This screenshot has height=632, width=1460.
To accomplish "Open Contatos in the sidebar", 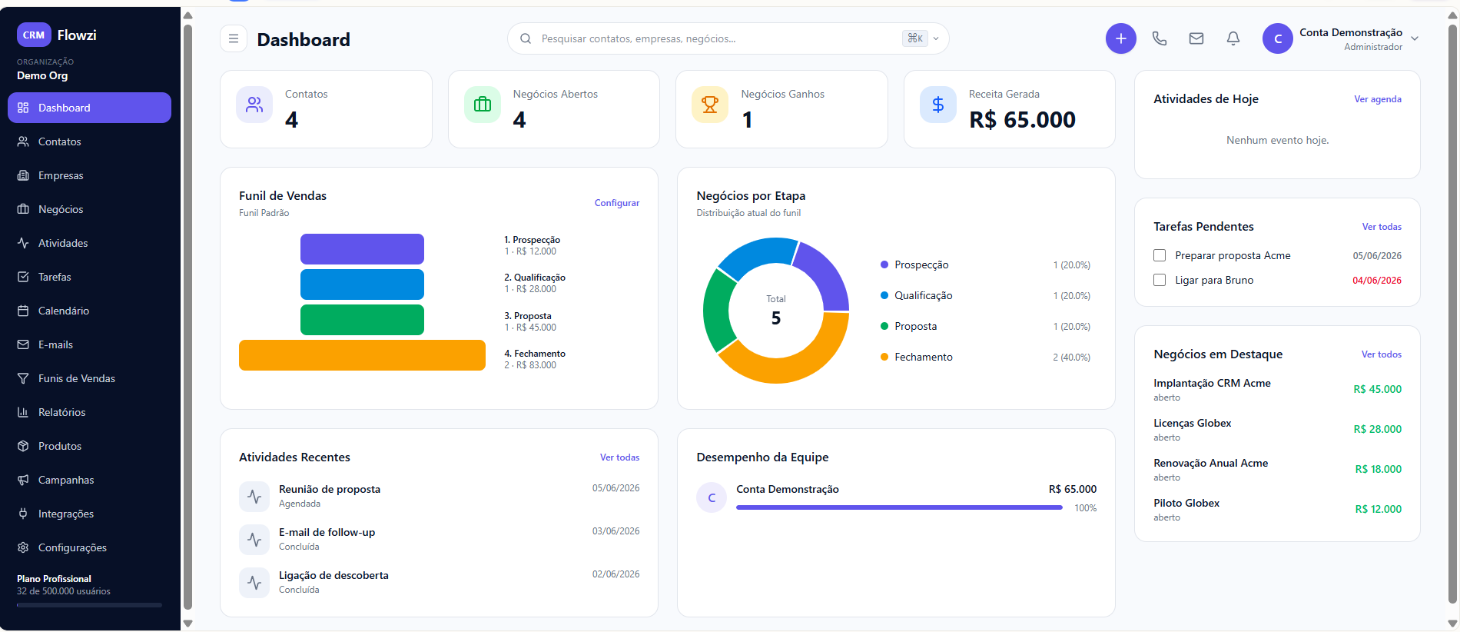I will (x=89, y=141).
